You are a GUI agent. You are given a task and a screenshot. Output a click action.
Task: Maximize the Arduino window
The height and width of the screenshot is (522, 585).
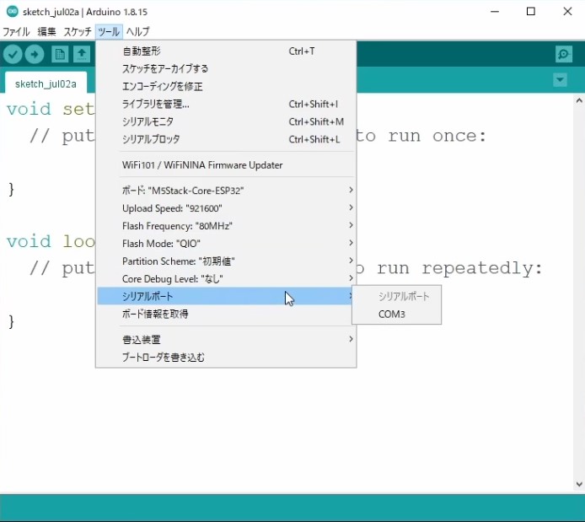pyautogui.click(x=530, y=12)
